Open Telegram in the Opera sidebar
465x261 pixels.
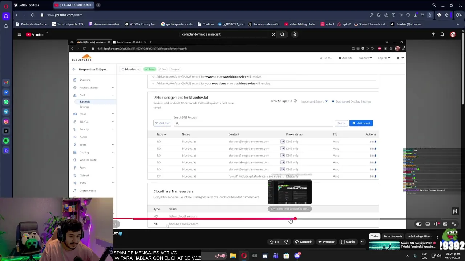pos(6,112)
